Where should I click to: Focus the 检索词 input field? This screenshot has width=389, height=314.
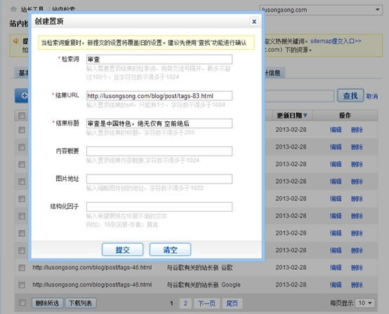pos(159,60)
